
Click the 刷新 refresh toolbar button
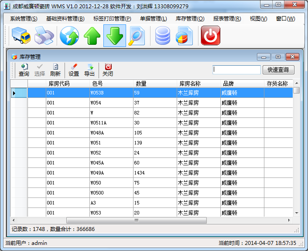55,70
